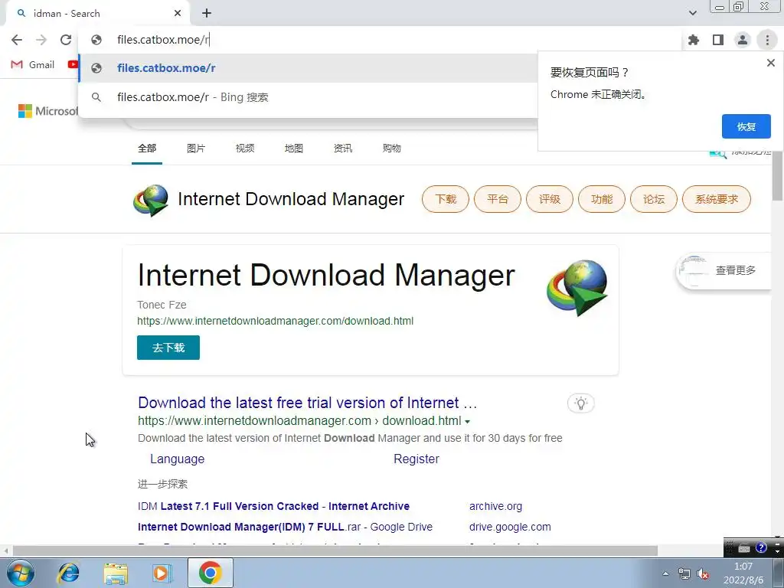The image size is (784, 588).
Task: Click the 评级 pill button
Action: [550, 199]
